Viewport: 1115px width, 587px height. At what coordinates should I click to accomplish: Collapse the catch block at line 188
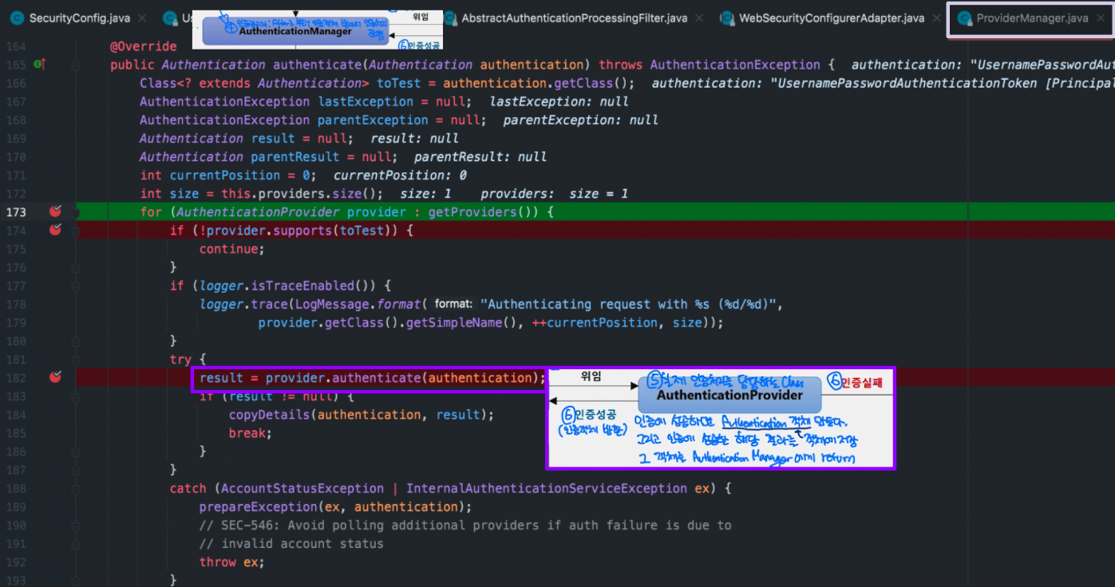click(76, 488)
